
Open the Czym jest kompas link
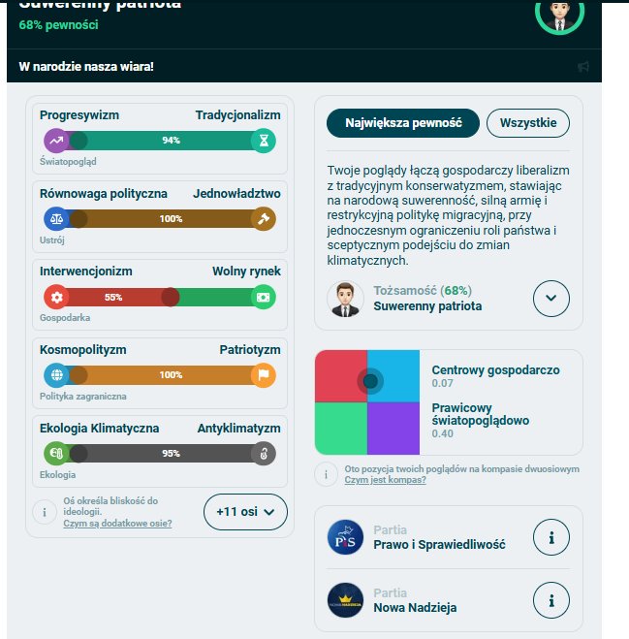click(385, 480)
